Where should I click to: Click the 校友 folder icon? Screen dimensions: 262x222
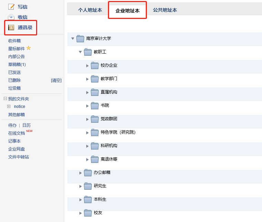(88, 213)
